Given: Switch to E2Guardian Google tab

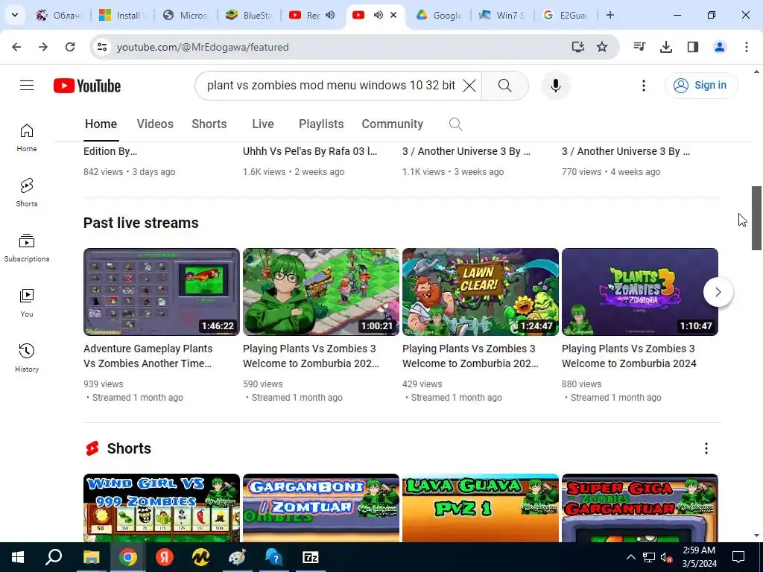Looking at the screenshot, I should 566,15.
